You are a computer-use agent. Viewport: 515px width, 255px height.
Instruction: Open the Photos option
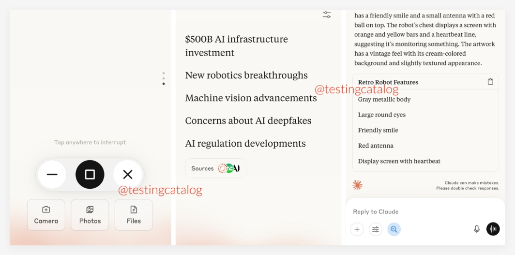(x=90, y=215)
